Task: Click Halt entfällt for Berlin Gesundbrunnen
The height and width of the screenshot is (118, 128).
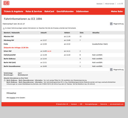Action: tap(97, 66)
